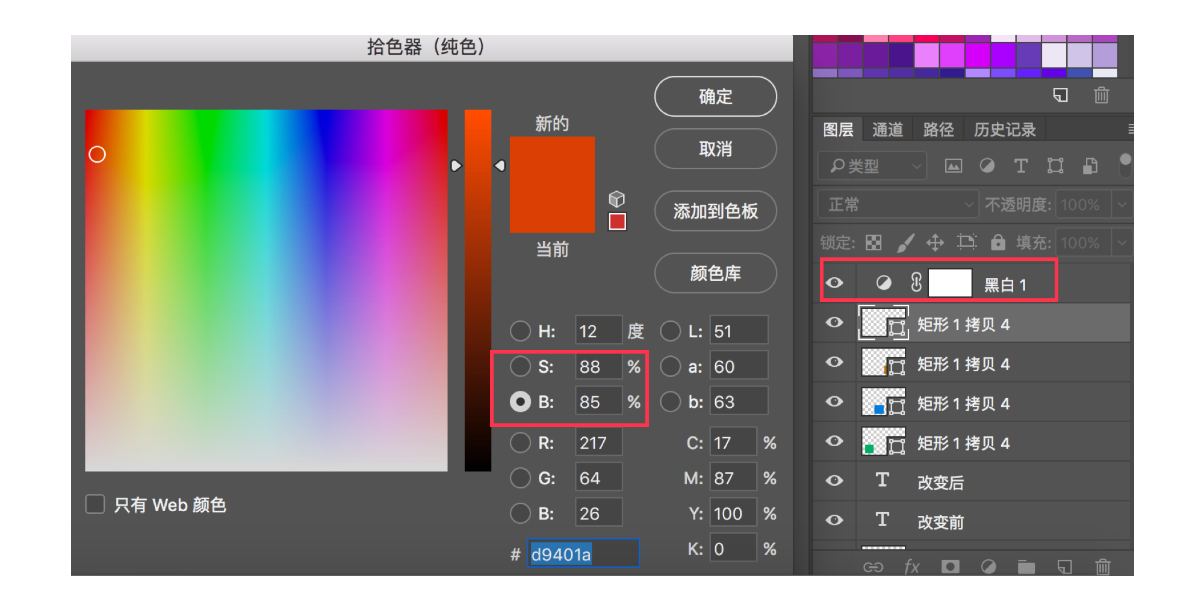Open the 不透明度 opacity slider arrow

coord(1122,204)
